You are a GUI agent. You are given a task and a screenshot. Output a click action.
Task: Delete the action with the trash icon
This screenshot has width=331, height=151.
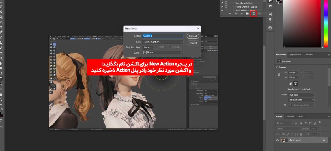259,14
